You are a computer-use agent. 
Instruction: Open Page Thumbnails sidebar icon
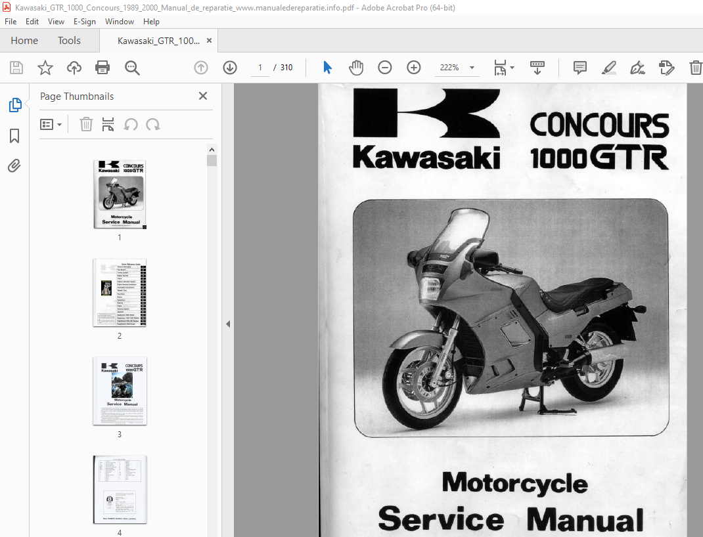click(15, 105)
